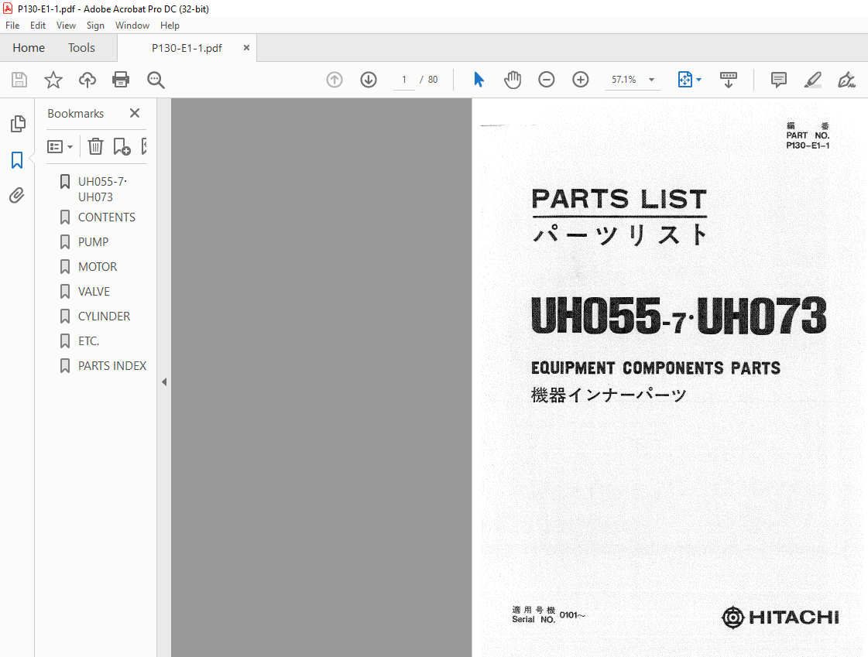Zoom out with the minus icon
The width and height of the screenshot is (868, 657).
click(547, 80)
